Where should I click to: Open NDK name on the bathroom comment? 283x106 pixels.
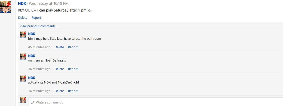[x=32, y=34]
